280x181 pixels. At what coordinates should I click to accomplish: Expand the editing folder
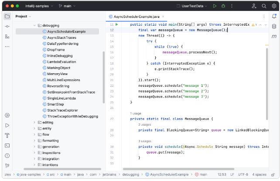click(34, 123)
